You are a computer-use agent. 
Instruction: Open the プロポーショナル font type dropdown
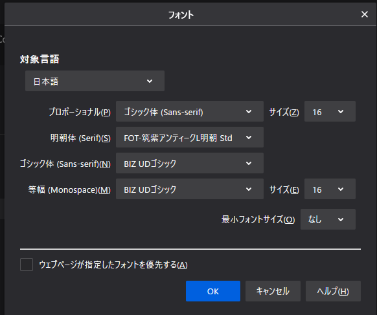(190, 111)
